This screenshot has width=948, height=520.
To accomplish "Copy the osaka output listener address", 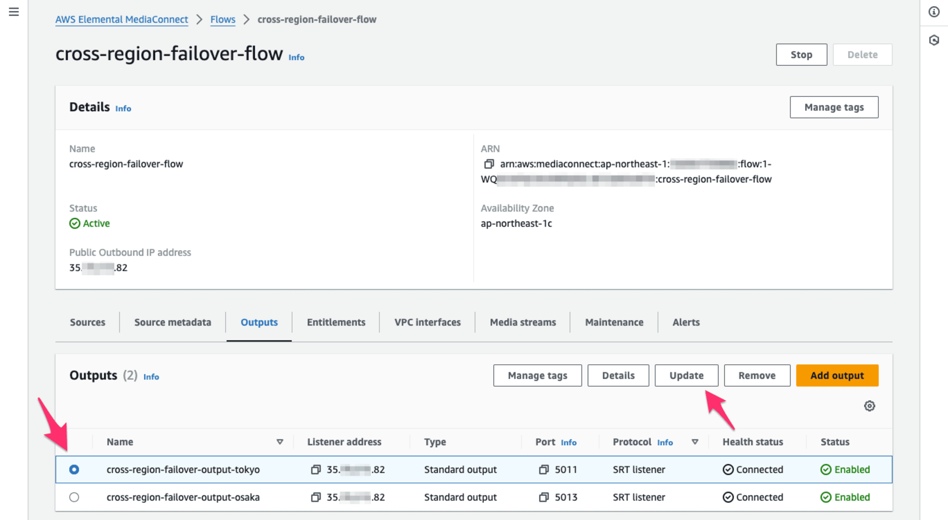I will point(316,497).
